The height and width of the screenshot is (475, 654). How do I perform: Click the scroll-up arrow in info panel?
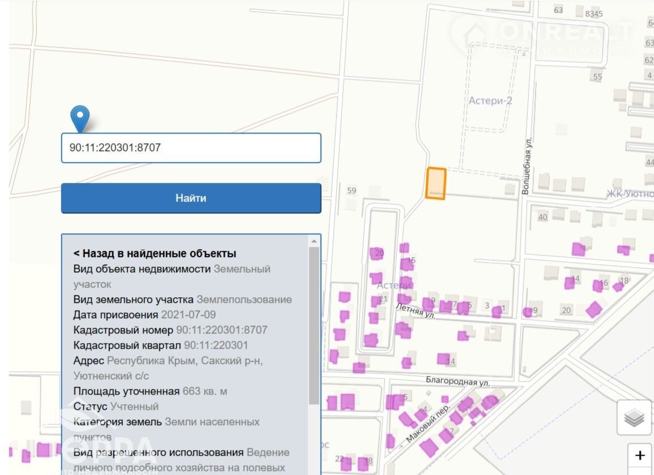pos(314,241)
